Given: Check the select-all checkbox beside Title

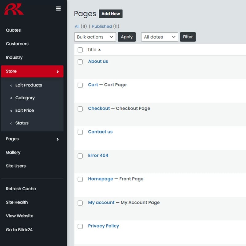Looking at the screenshot, I should 80,50.
